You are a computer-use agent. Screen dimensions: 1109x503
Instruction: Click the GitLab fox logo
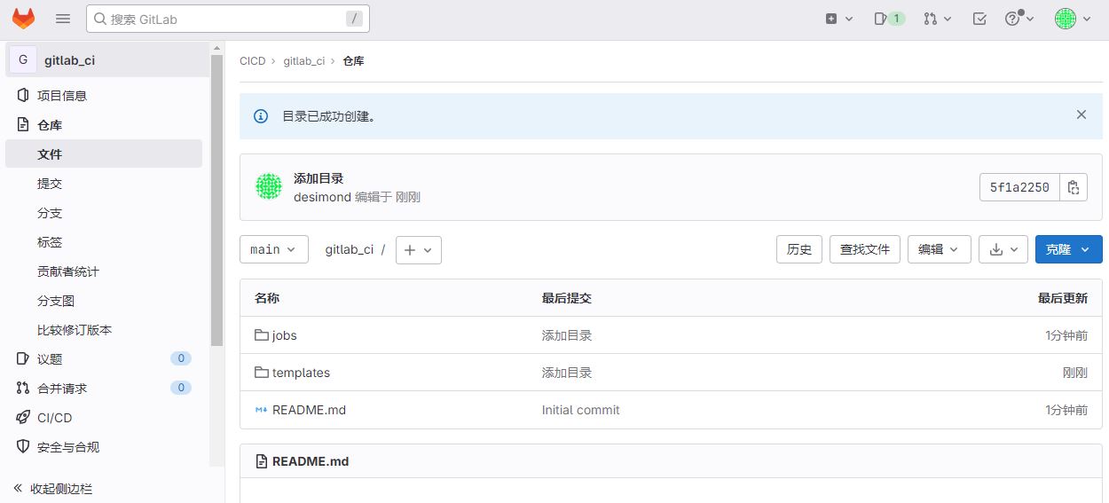[23, 19]
